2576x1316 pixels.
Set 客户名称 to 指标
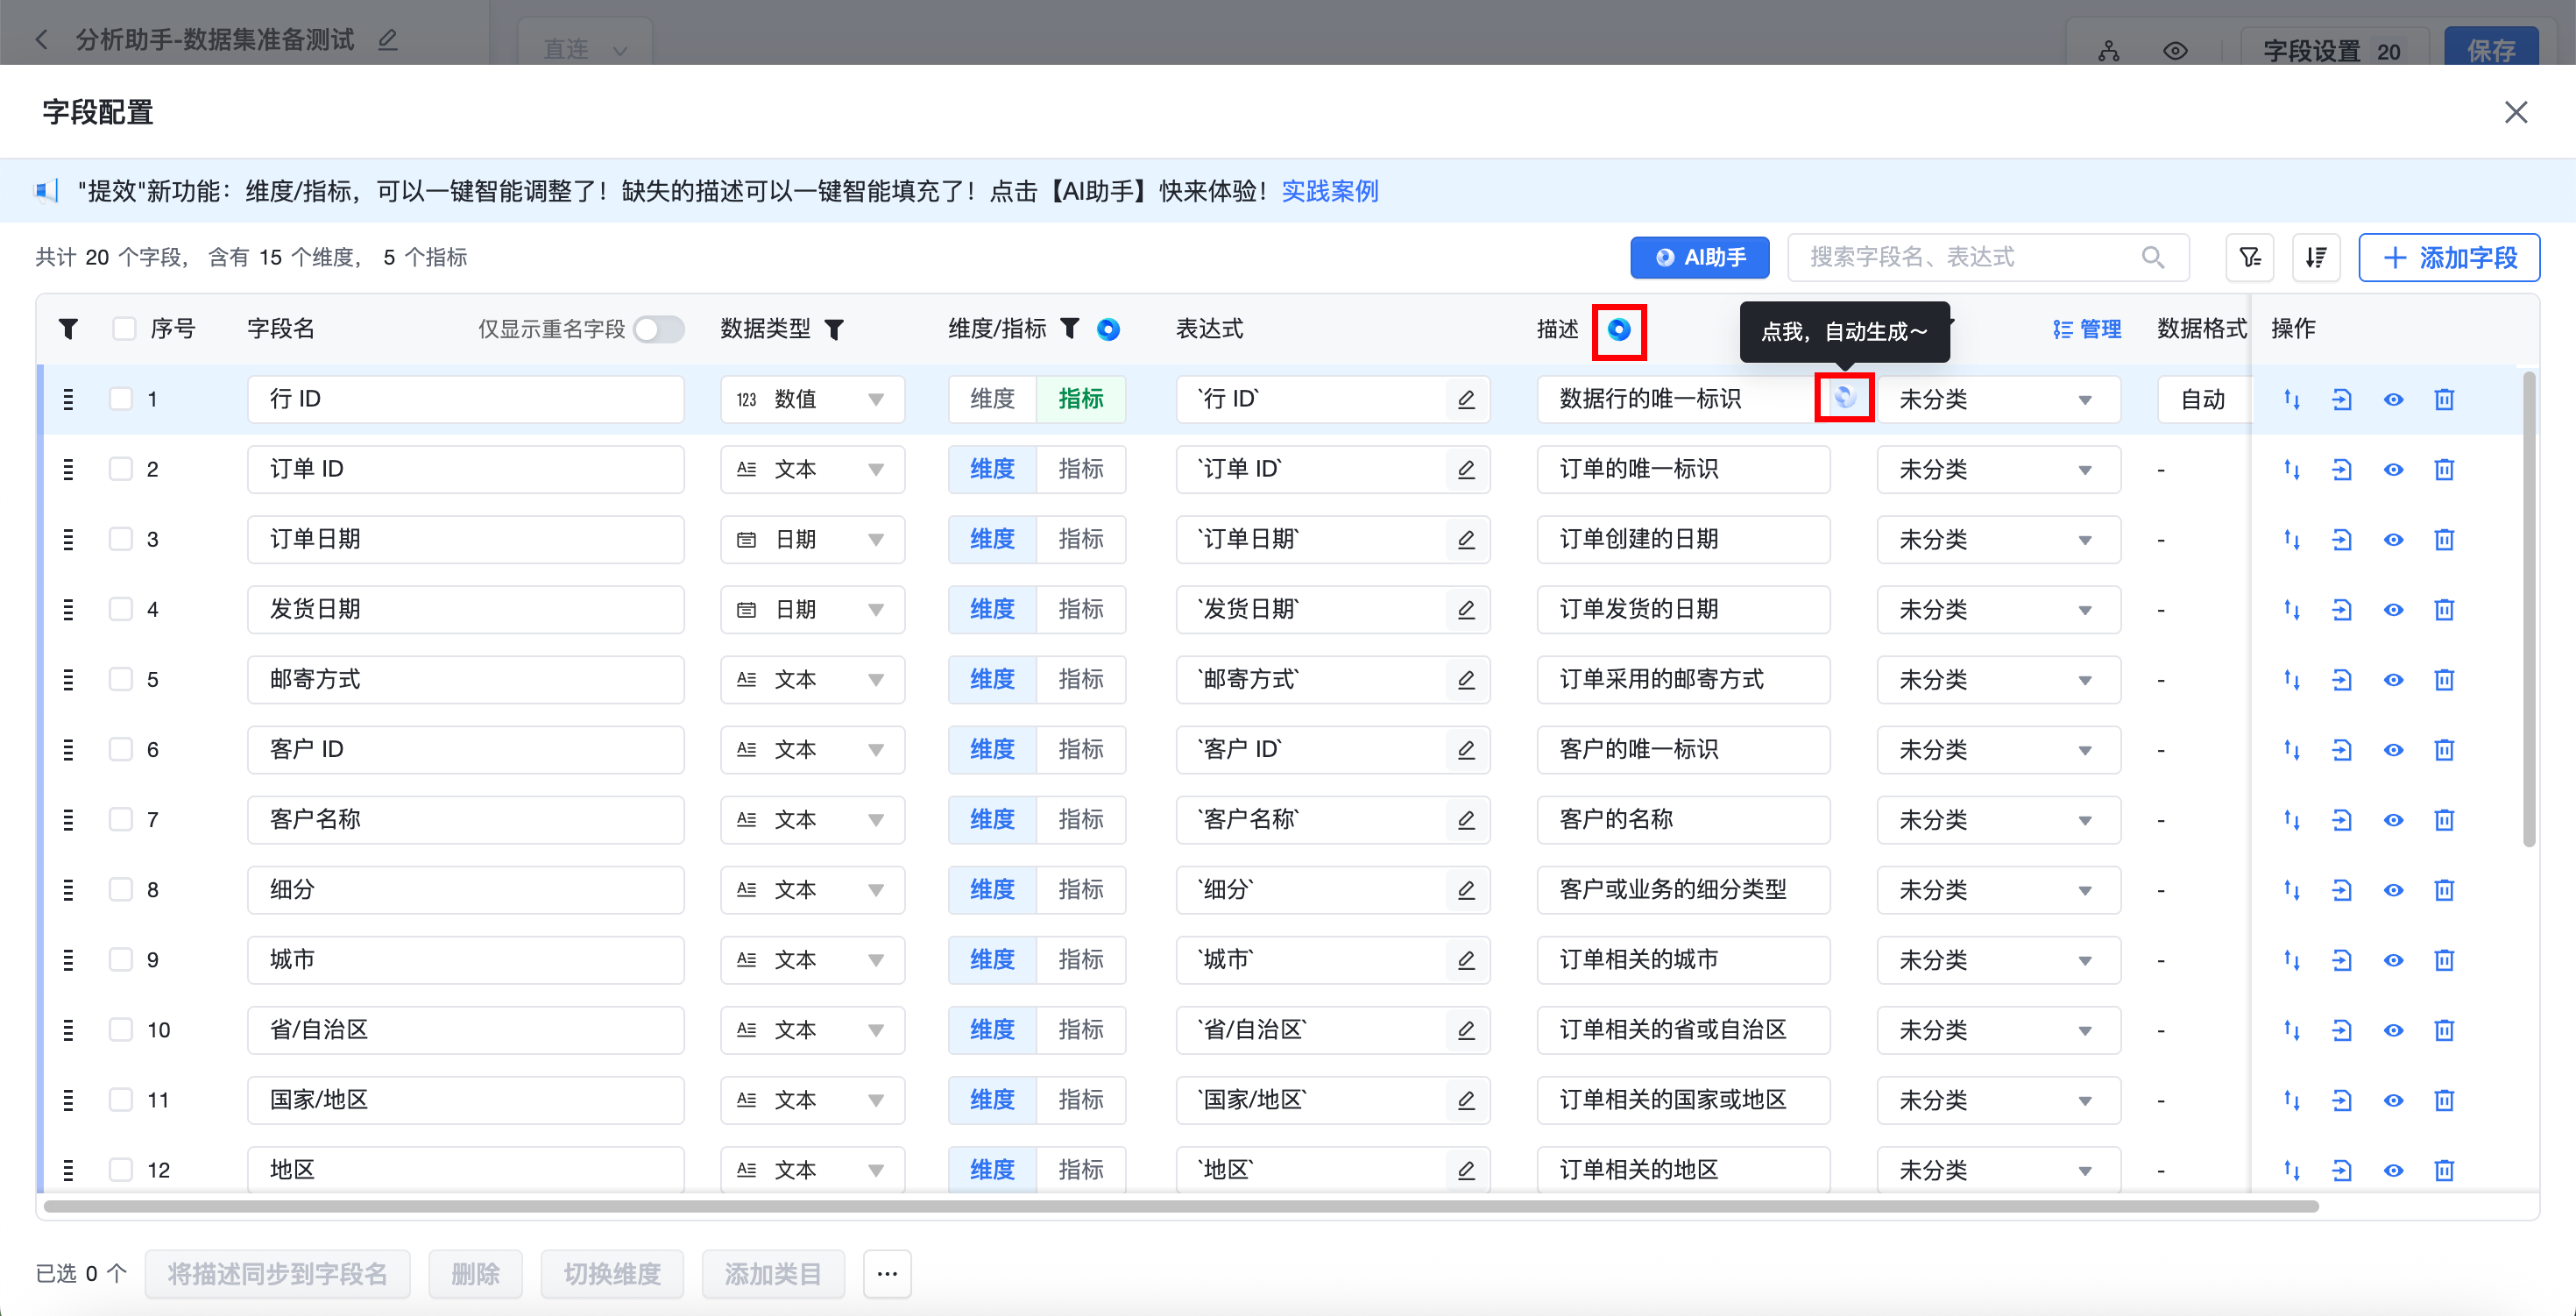coord(1081,819)
